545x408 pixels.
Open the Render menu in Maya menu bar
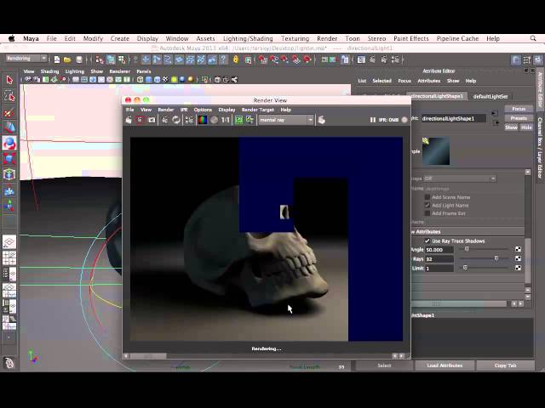tap(327, 38)
